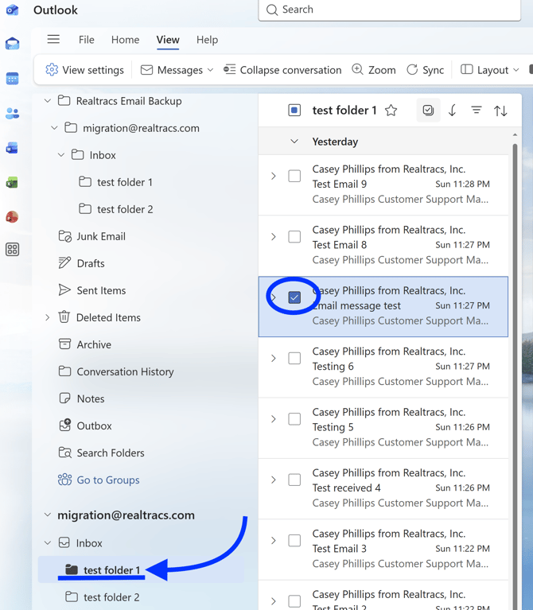Open View settings gear
Screen dimensions: 533x610
pyautogui.click(x=84, y=70)
